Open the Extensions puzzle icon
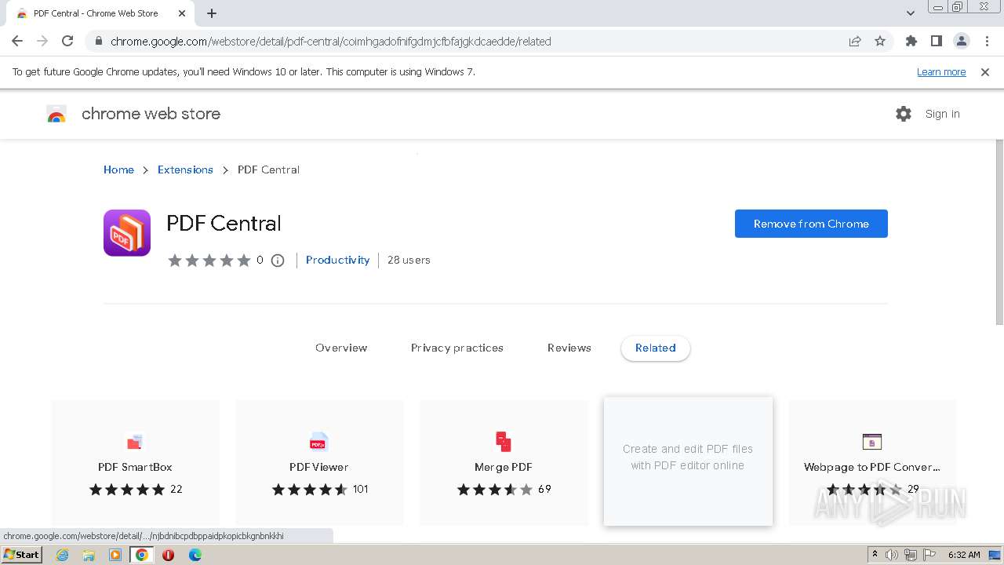The height and width of the screenshot is (565, 1004). tap(911, 42)
